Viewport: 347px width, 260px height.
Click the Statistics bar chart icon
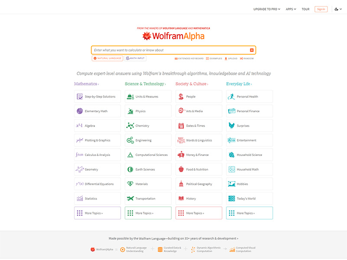(80, 198)
